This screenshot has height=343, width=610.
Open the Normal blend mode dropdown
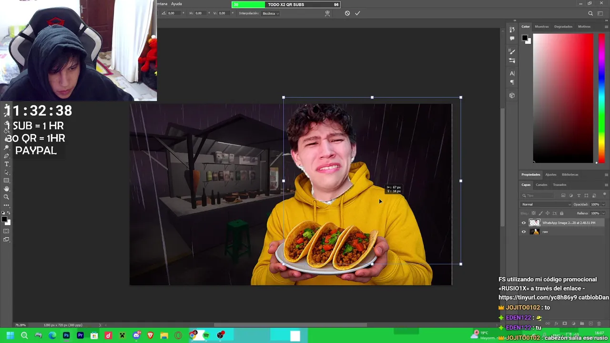pos(546,204)
